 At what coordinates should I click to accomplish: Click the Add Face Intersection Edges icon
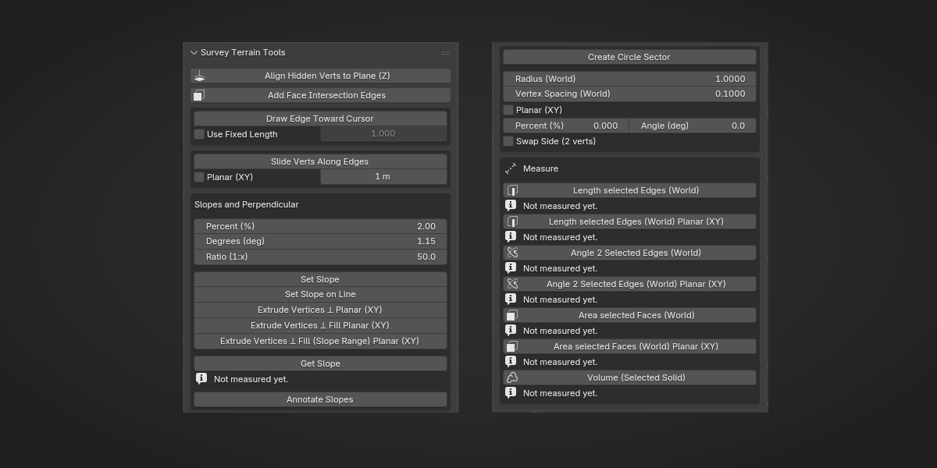(x=199, y=95)
